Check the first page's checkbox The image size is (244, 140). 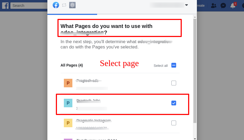[x=174, y=83]
